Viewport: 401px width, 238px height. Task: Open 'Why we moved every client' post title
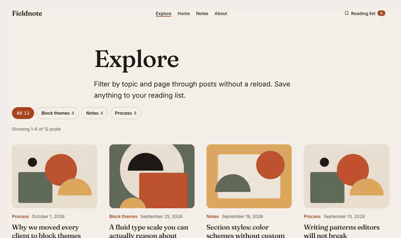click(46, 231)
